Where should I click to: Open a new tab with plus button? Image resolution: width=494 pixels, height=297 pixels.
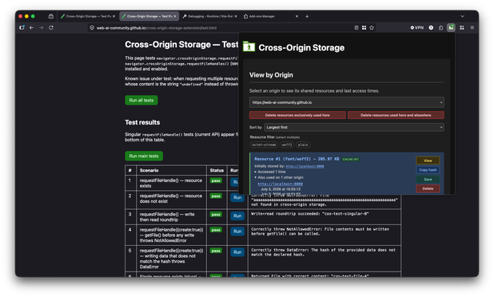307,16
